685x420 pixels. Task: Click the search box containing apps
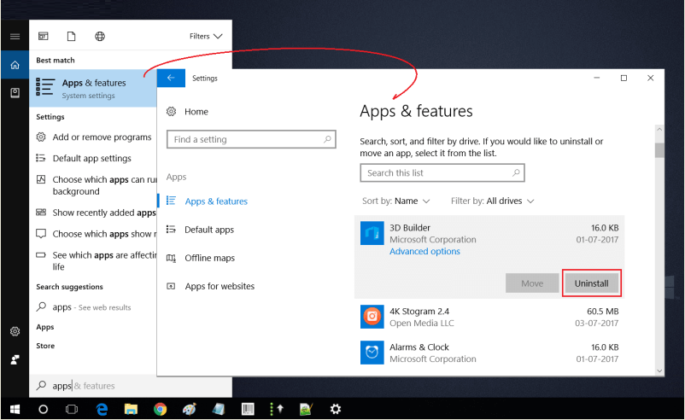click(131, 386)
